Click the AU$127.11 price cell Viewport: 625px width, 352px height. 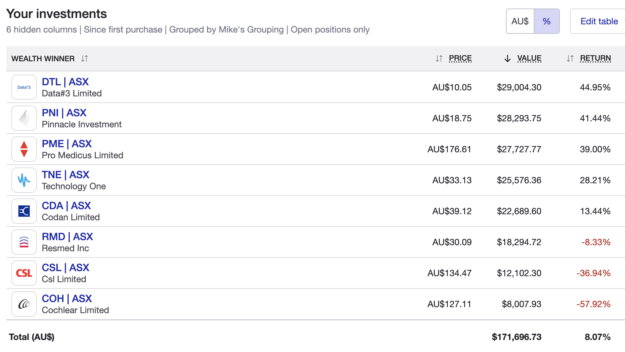[x=450, y=304]
